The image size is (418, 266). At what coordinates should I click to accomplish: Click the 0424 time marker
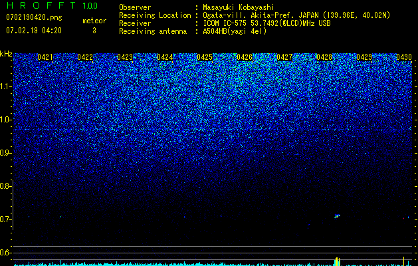coord(165,57)
